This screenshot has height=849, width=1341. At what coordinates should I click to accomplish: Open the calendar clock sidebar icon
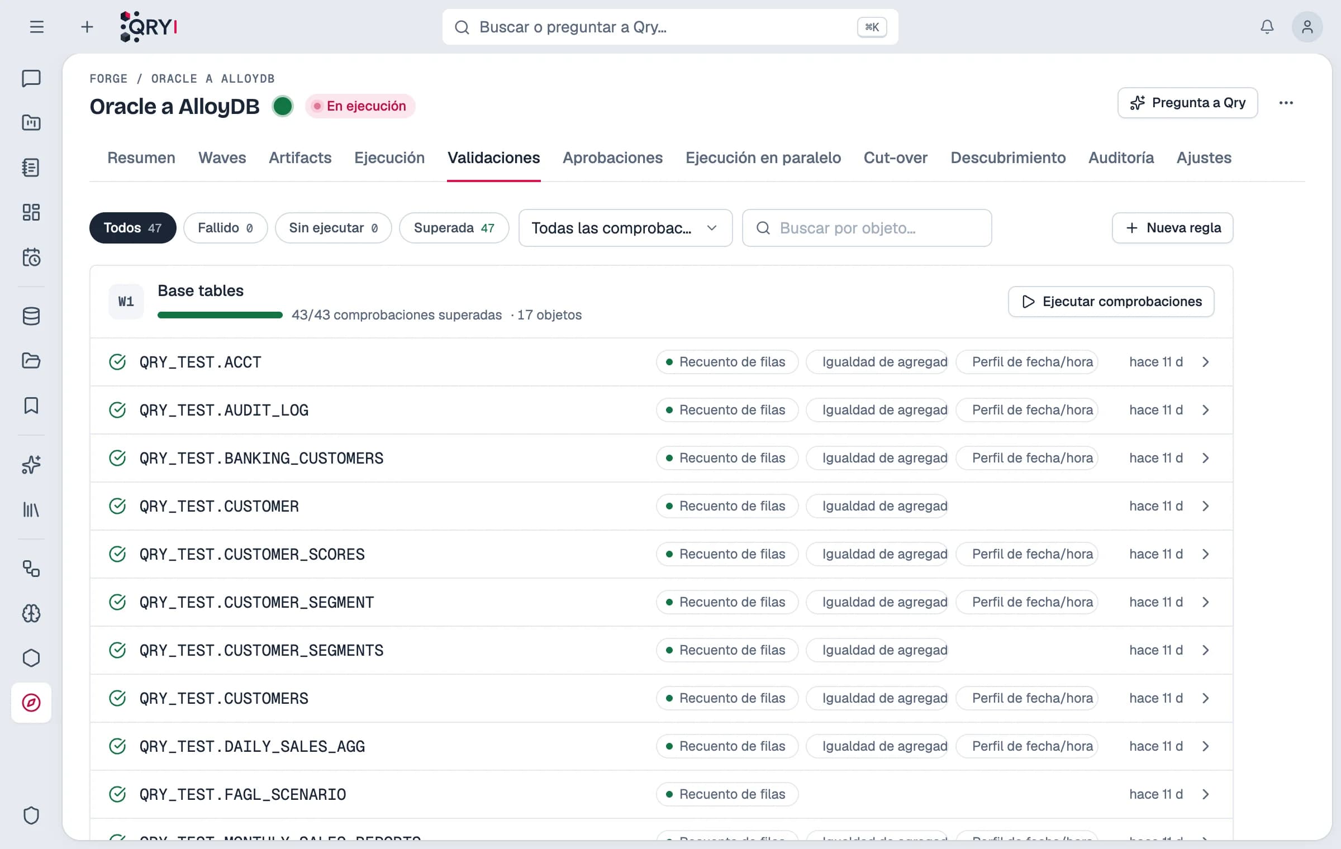(31, 257)
